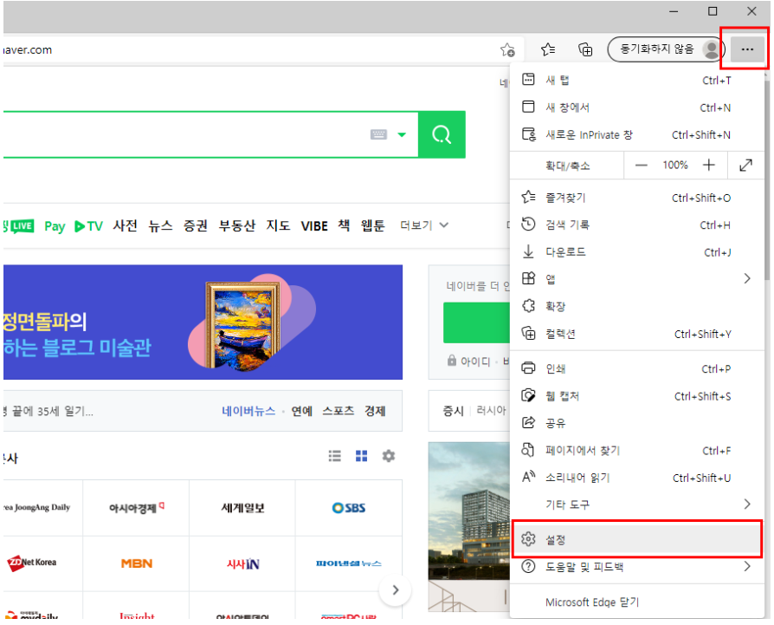Increase zoom with the plus button

[x=708, y=165]
